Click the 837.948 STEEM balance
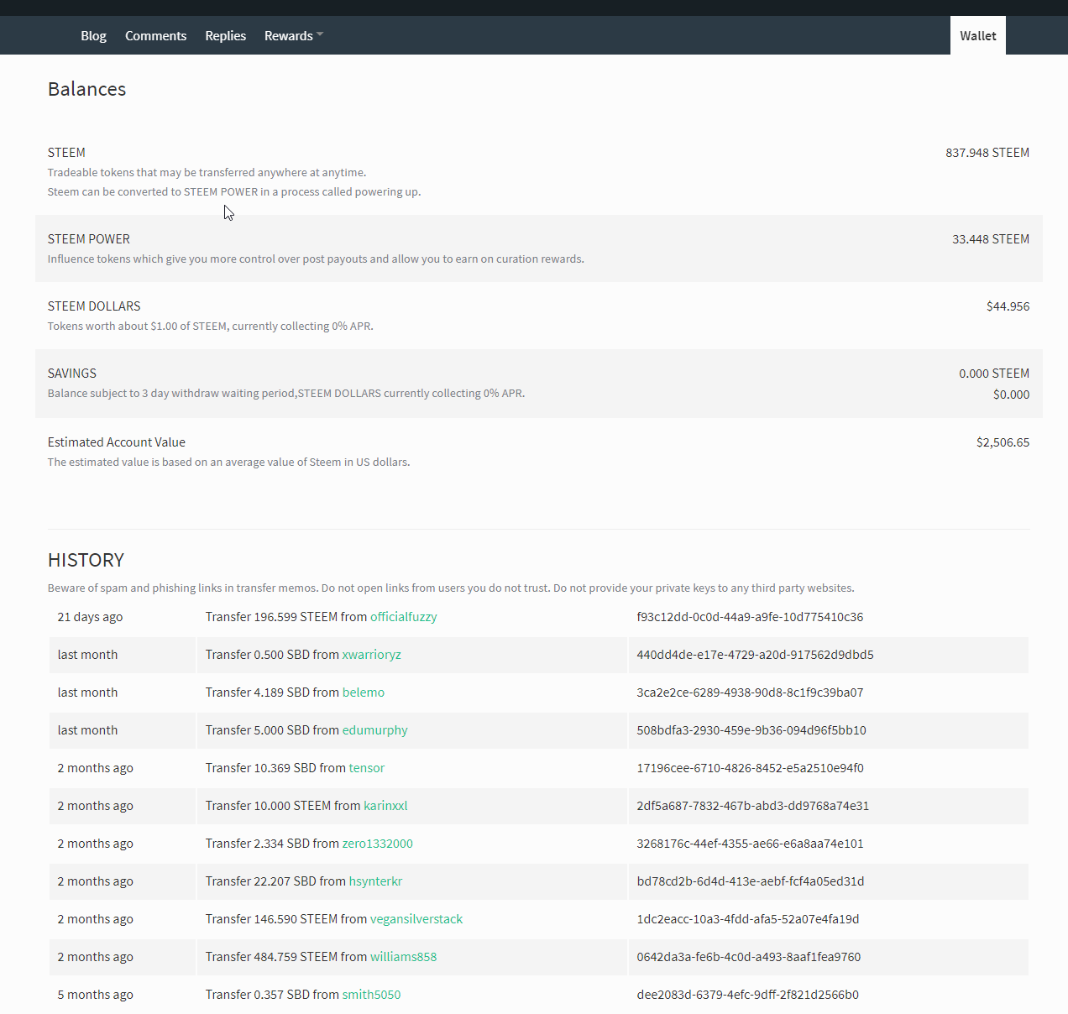1068x1014 pixels. tap(987, 153)
